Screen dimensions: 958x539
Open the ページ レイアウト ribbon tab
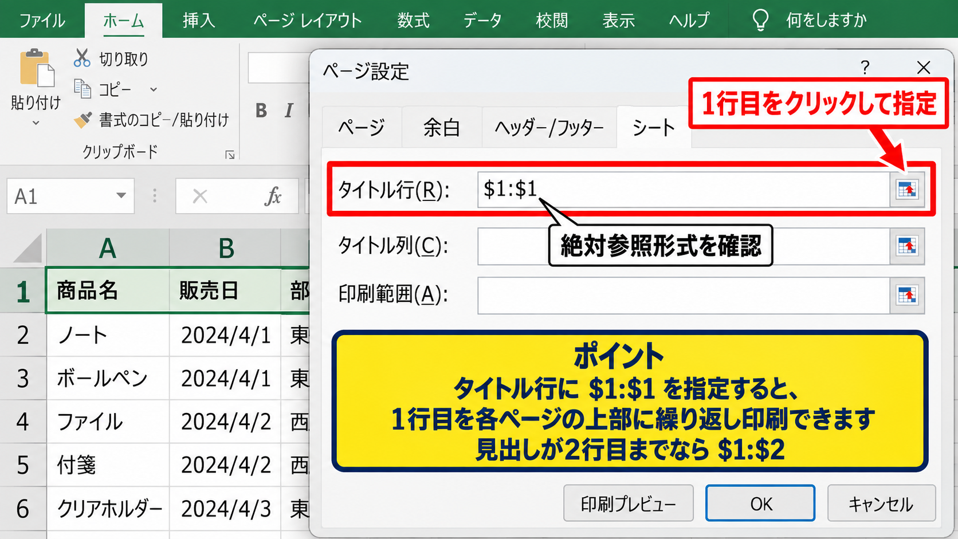[308, 21]
